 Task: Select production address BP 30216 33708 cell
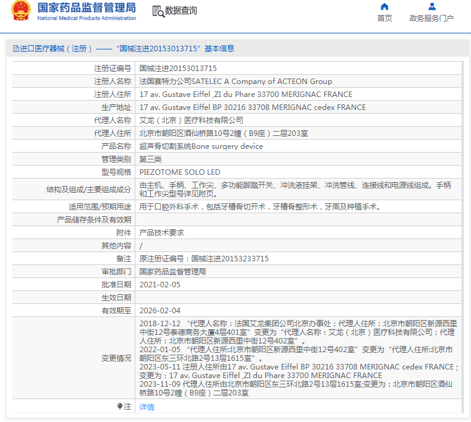pos(253,108)
